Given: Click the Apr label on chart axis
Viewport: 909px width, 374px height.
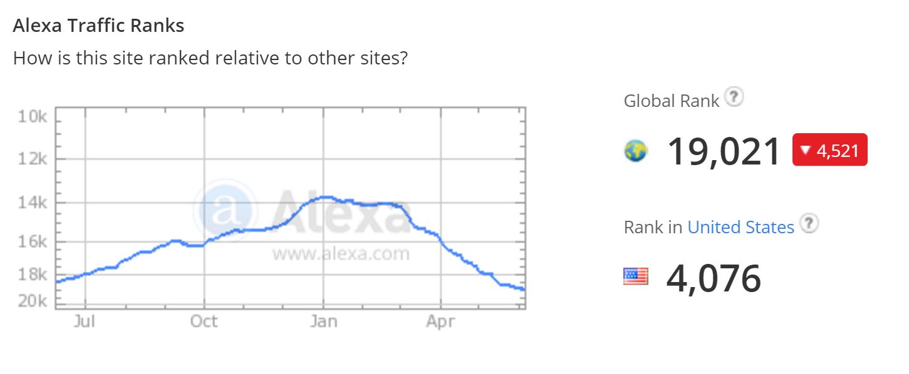Looking at the screenshot, I should pos(440,321).
